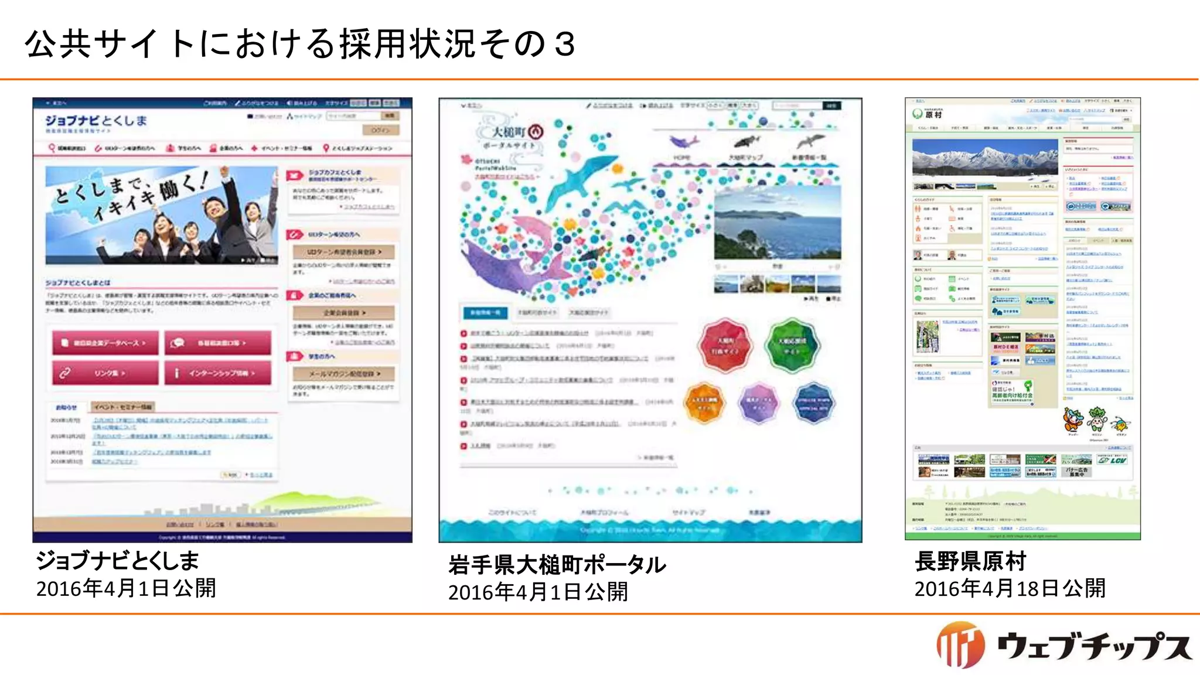Click the red リンク集 button with chain icon
The image size is (1200, 675).
click(105, 373)
